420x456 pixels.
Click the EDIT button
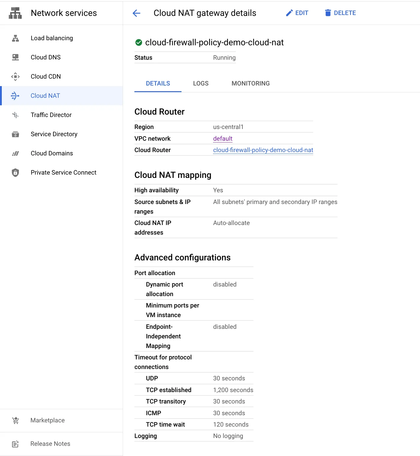[x=297, y=13]
